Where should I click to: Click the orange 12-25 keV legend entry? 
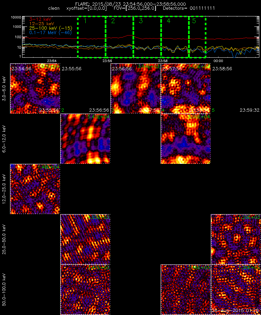click(x=42, y=24)
